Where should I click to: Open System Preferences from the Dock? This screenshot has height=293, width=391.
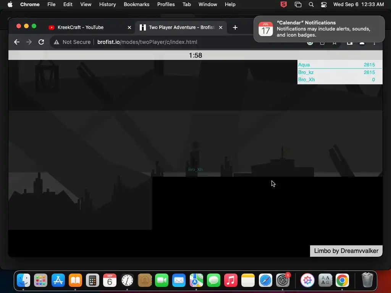pos(283,280)
